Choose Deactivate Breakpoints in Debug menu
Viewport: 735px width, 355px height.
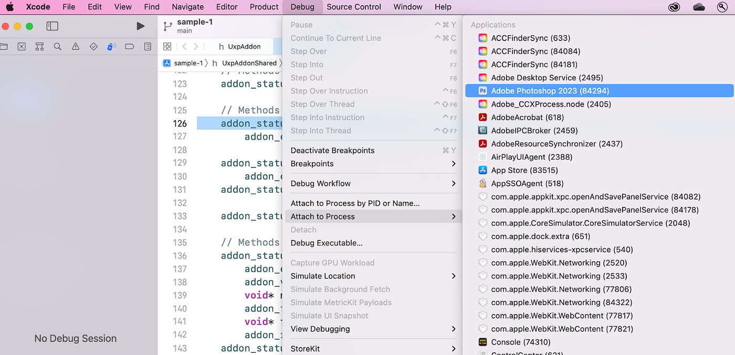tap(372, 150)
